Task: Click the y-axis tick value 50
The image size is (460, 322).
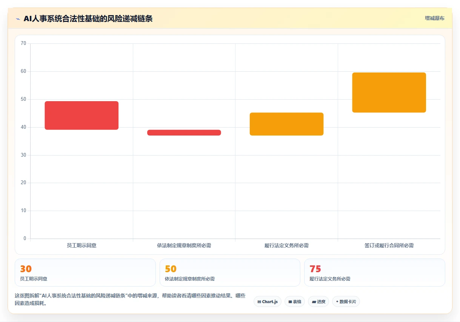Action: pos(23,99)
